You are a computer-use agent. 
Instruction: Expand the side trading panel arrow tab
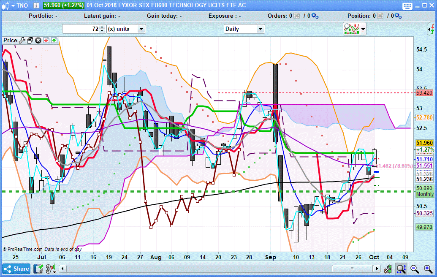coord(432,29)
